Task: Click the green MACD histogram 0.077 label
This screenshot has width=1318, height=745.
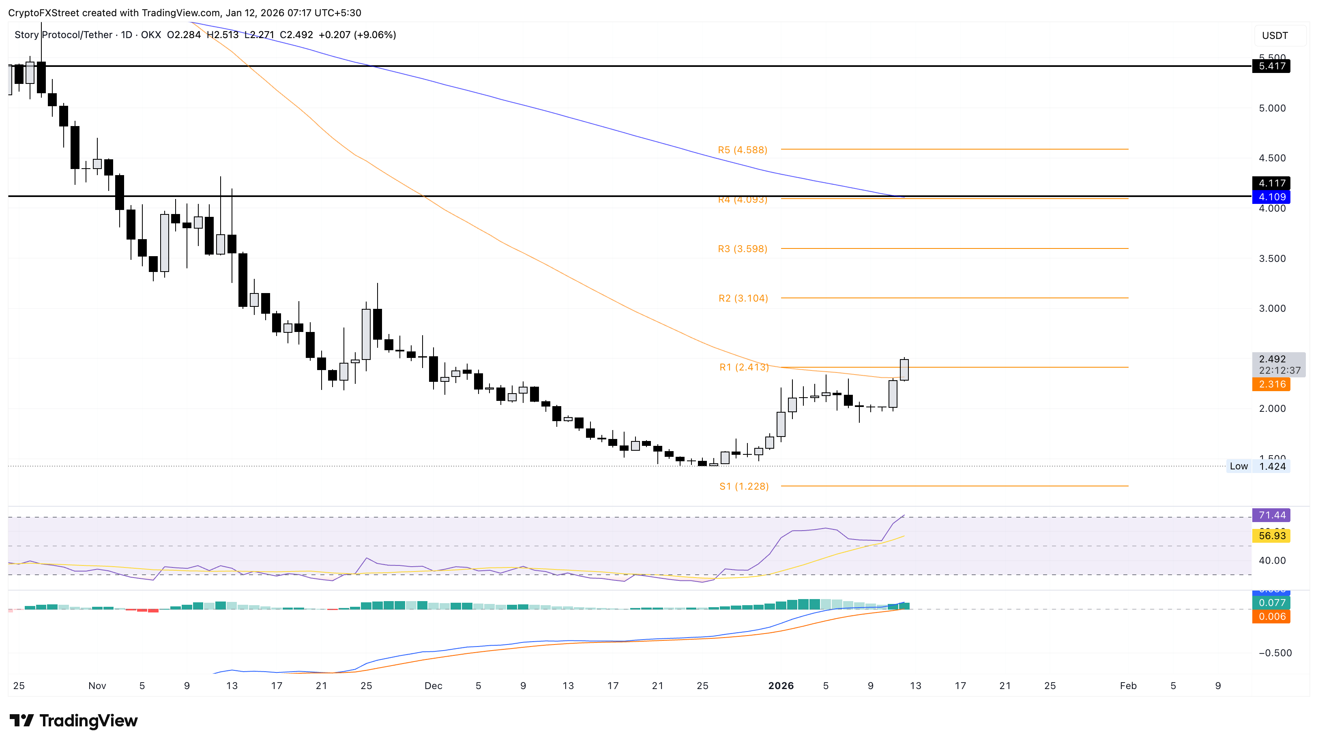Action: (1271, 603)
